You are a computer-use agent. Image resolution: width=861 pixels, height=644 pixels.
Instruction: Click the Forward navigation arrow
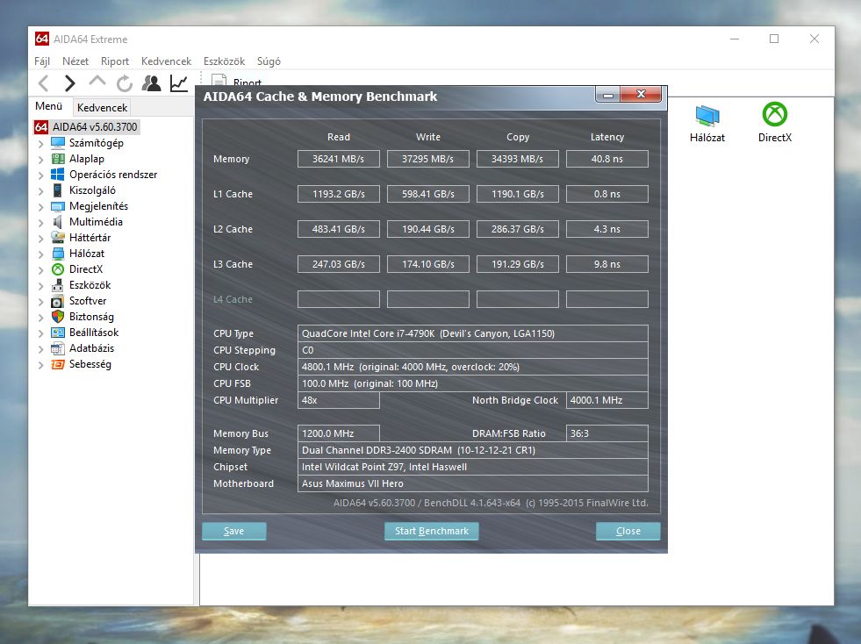point(69,83)
